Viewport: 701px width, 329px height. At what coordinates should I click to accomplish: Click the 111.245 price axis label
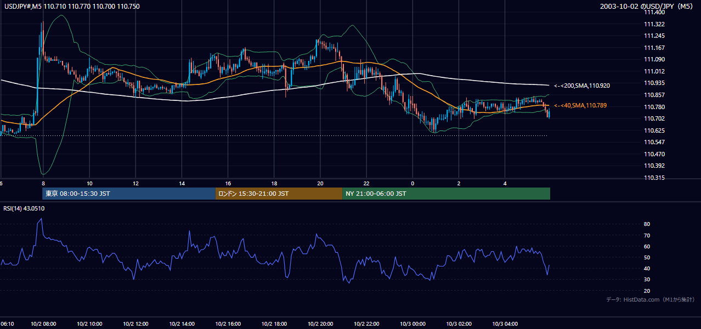[654, 36]
